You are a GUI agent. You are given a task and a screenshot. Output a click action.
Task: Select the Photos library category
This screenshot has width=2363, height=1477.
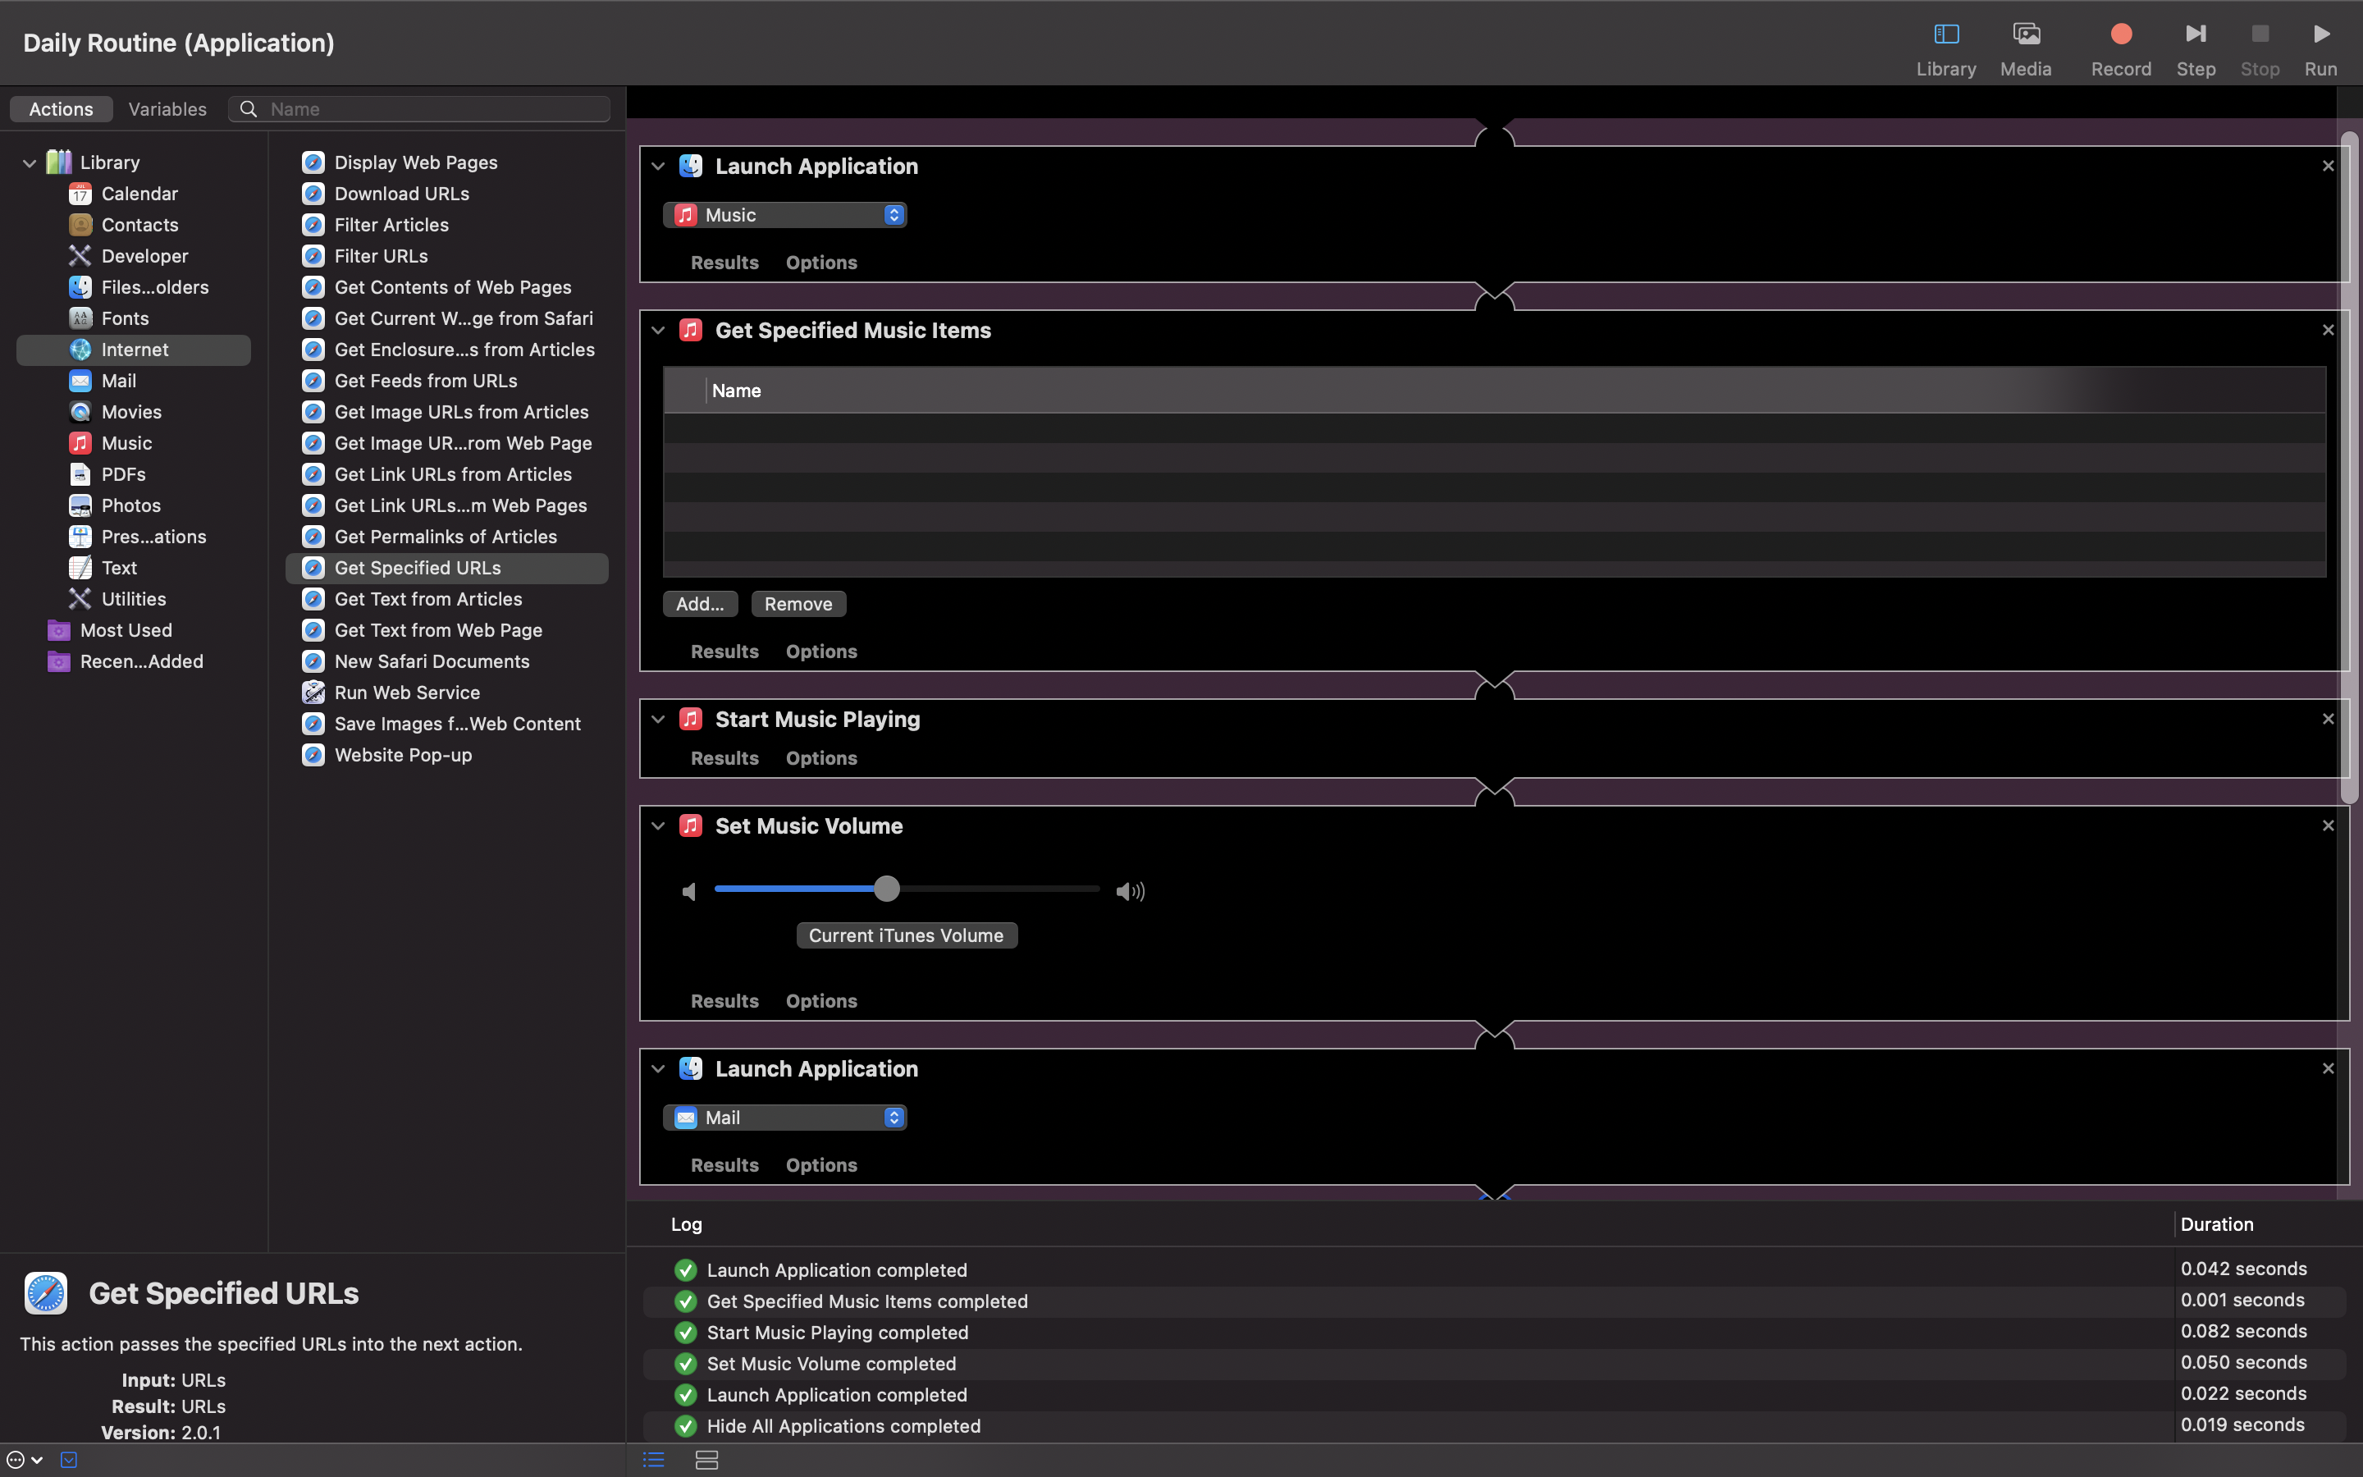point(134,506)
